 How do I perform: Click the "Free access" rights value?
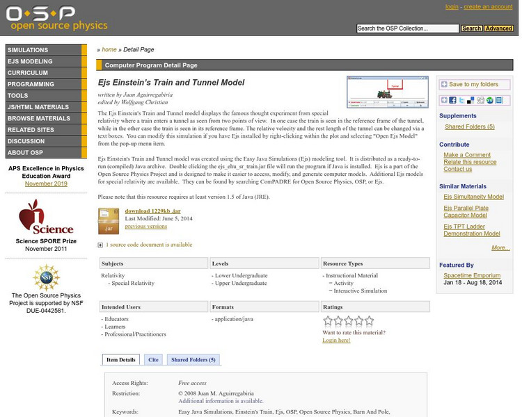pyautogui.click(x=192, y=383)
